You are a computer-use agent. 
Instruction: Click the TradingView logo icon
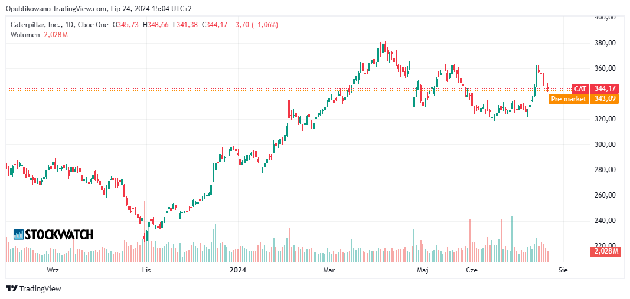tap(12, 288)
